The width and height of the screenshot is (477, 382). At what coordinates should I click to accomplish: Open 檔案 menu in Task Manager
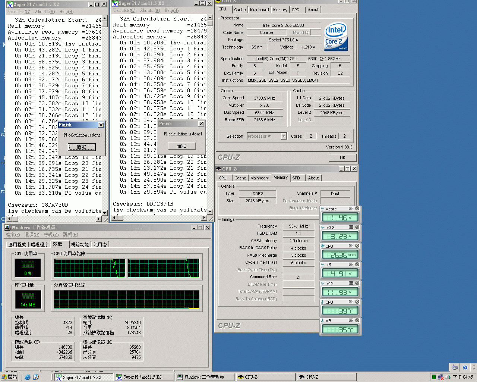(13, 235)
